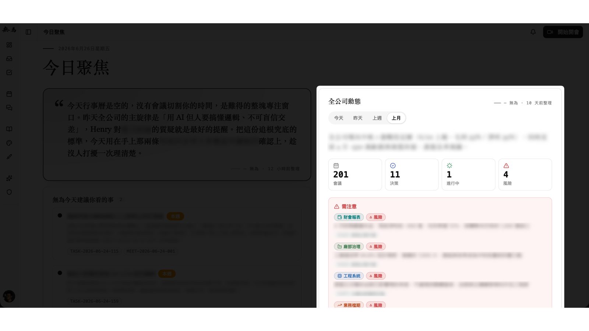
Task: Open the MEET-2026-06-24-001 reference chip
Action: (151, 251)
